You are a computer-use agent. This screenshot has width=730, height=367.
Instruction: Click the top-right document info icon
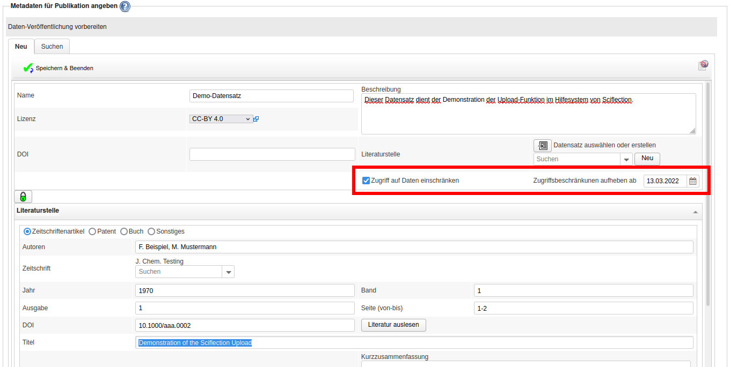(703, 65)
